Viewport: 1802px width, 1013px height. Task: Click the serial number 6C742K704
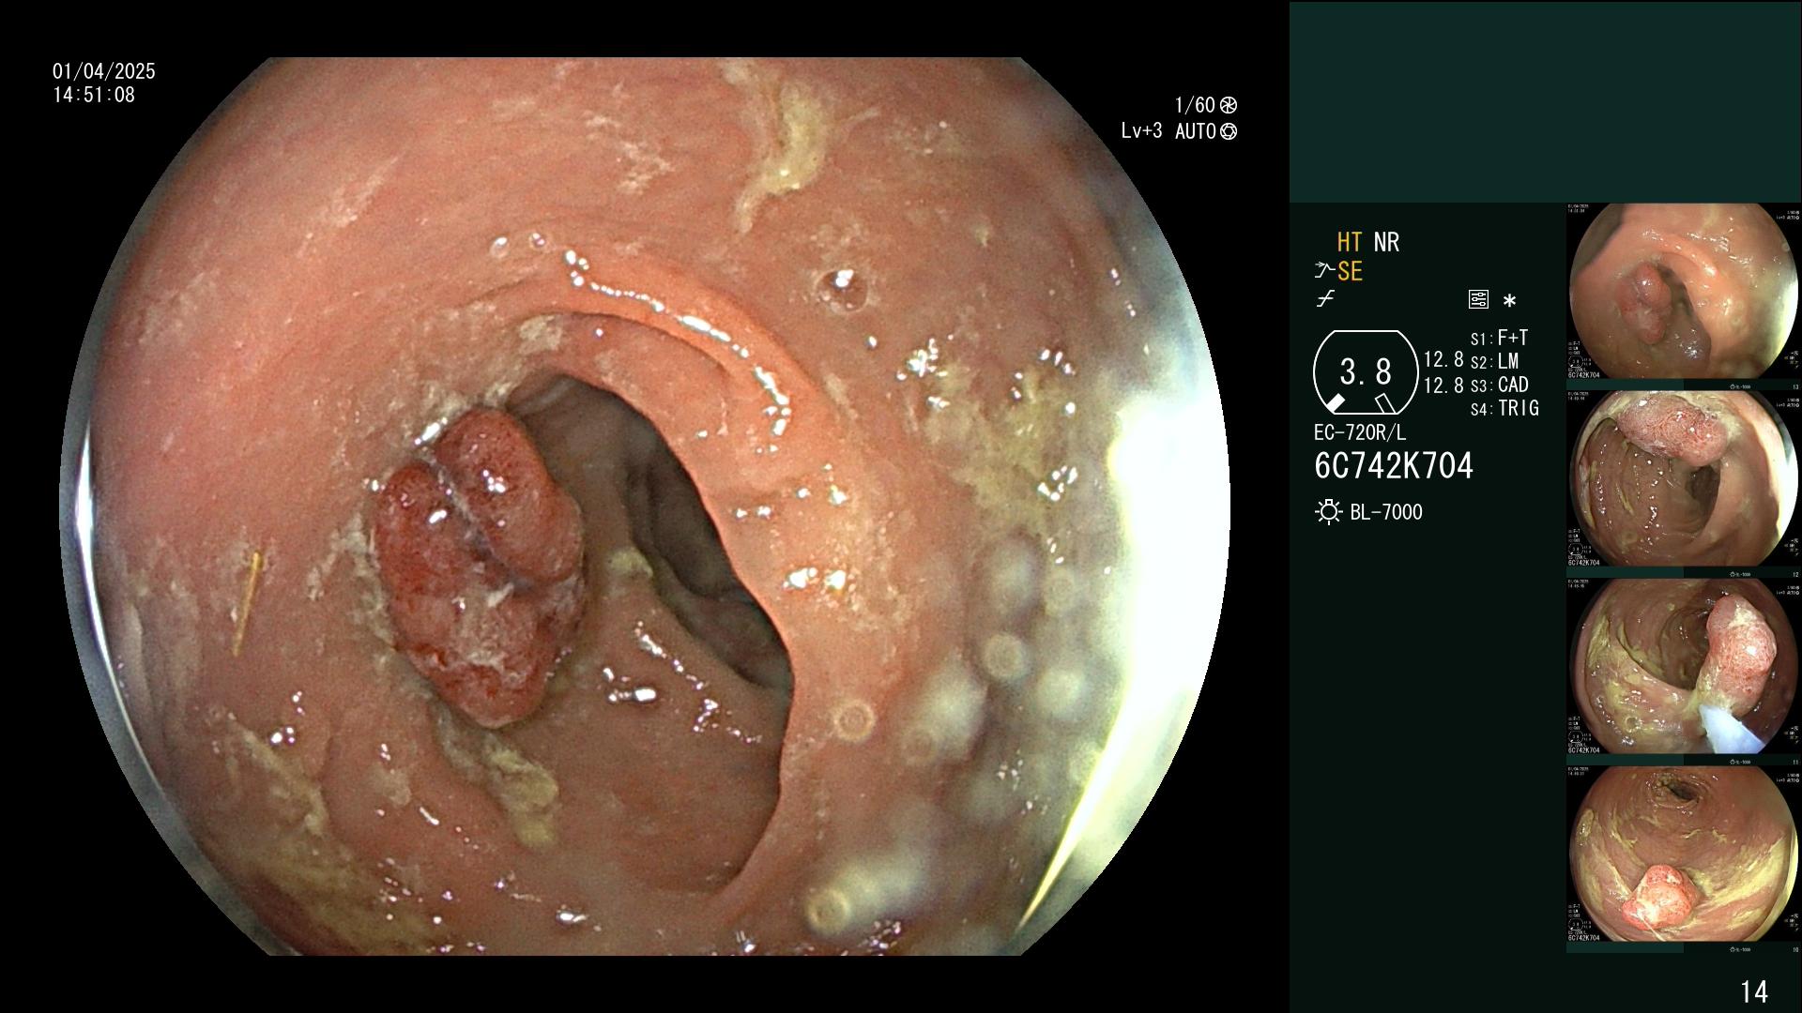[1394, 466]
